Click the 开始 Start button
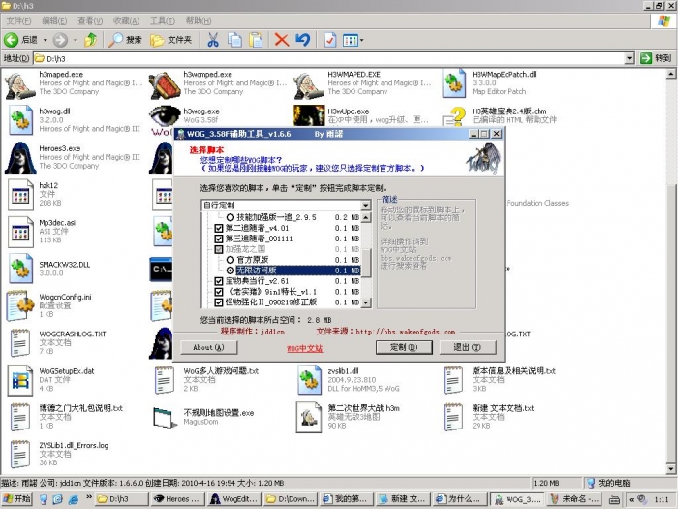 coord(16,499)
